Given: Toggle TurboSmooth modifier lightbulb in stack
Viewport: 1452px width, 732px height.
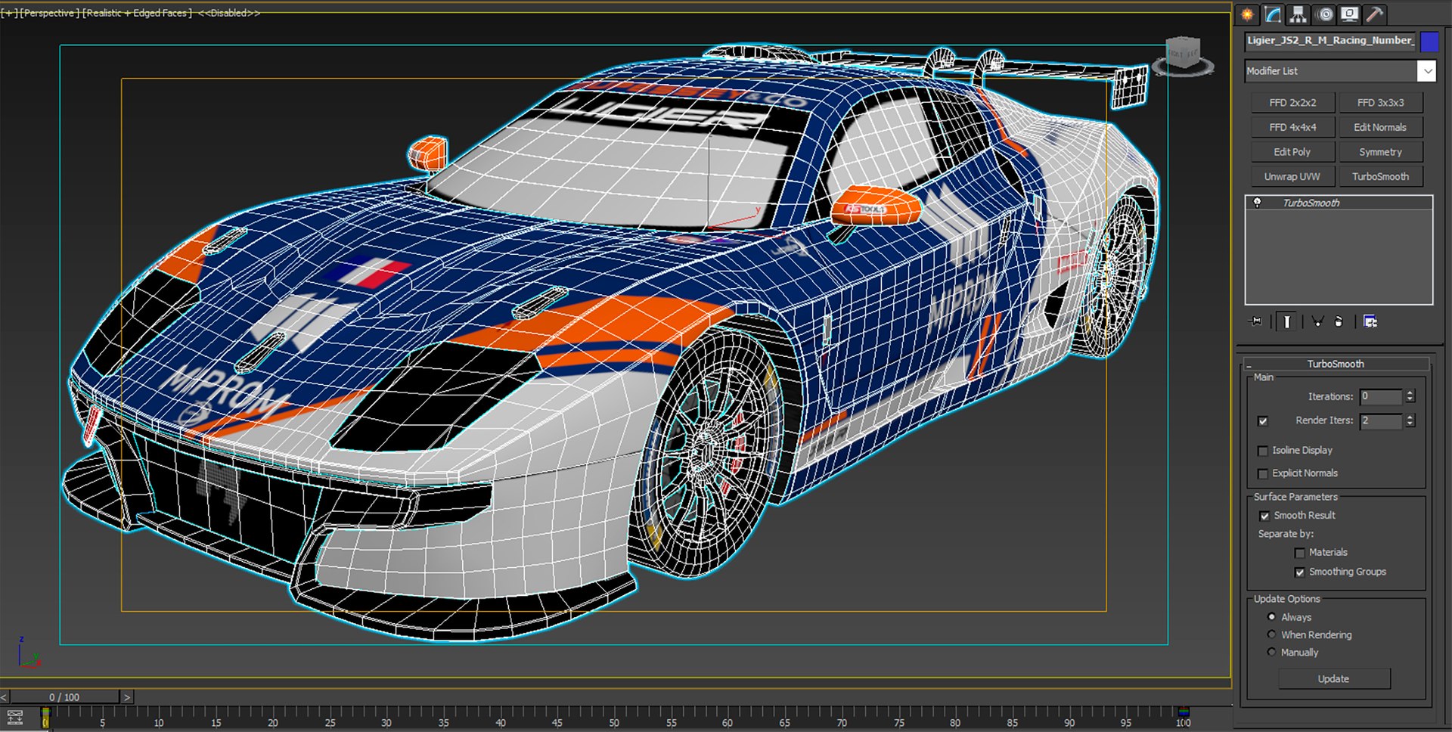Looking at the screenshot, I should (1257, 203).
